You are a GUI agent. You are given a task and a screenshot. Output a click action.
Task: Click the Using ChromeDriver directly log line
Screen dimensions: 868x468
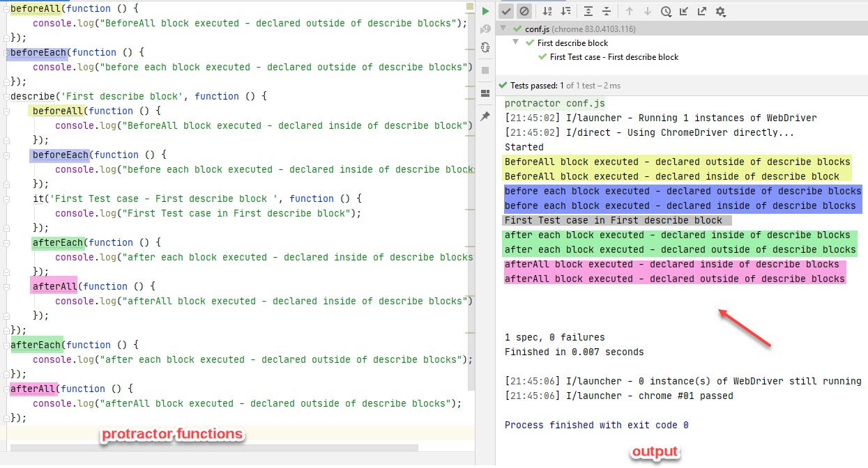click(x=650, y=132)
